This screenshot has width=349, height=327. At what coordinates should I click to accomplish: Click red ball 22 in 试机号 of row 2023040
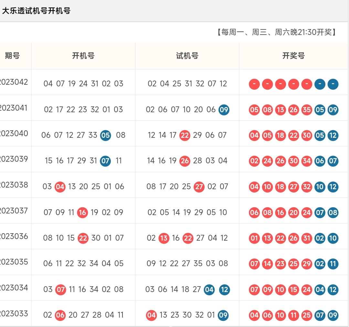click(185, 135)
